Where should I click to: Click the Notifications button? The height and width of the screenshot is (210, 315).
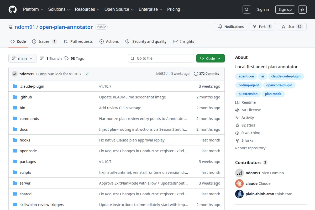[231, 27]
